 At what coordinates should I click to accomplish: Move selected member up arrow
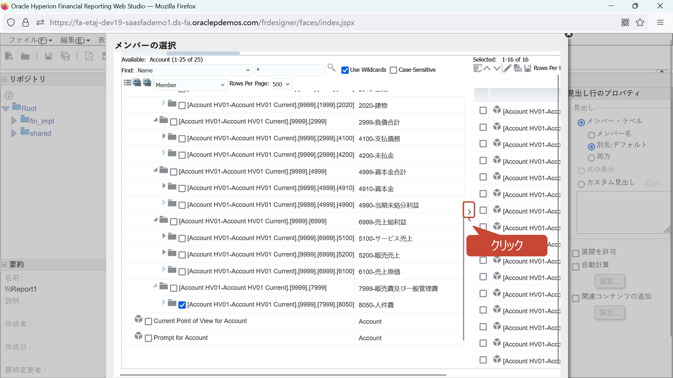pyautogui.click(x=487, y=68)
